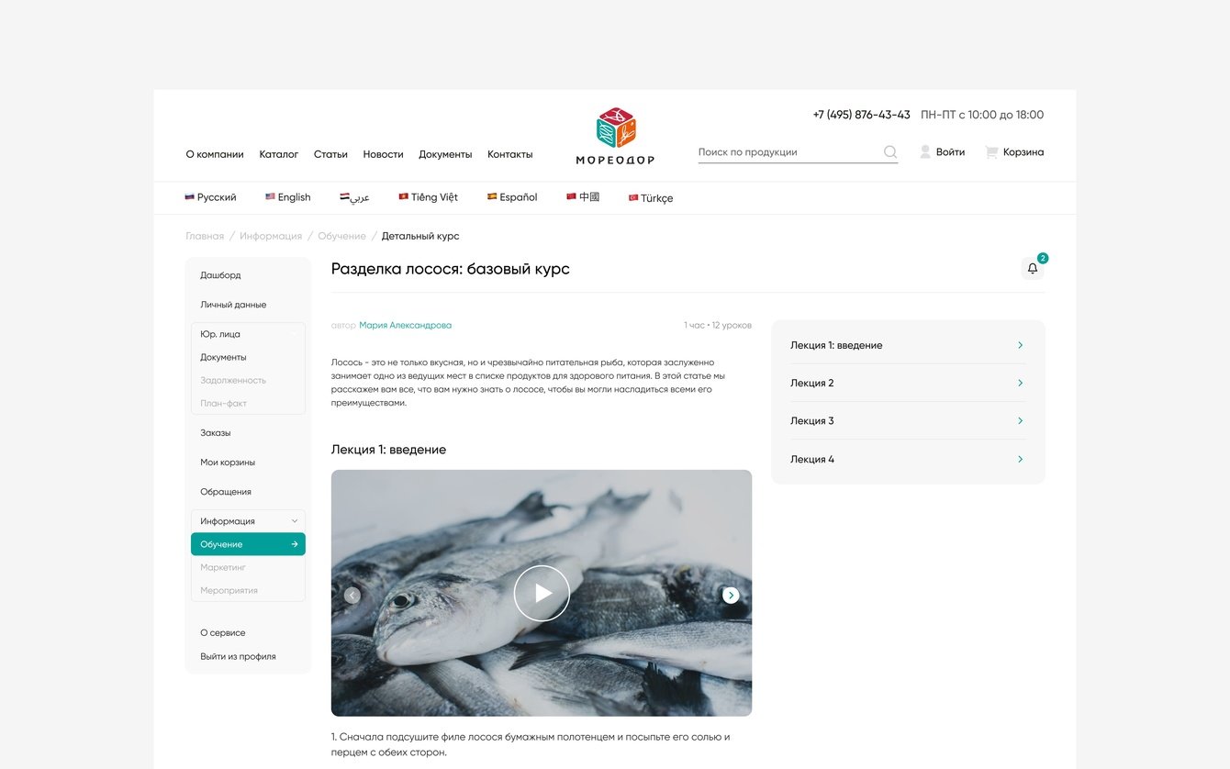Screen dimensions: 1230x769
Task: Click the Мореодор logo
Action: coord(615,136)
